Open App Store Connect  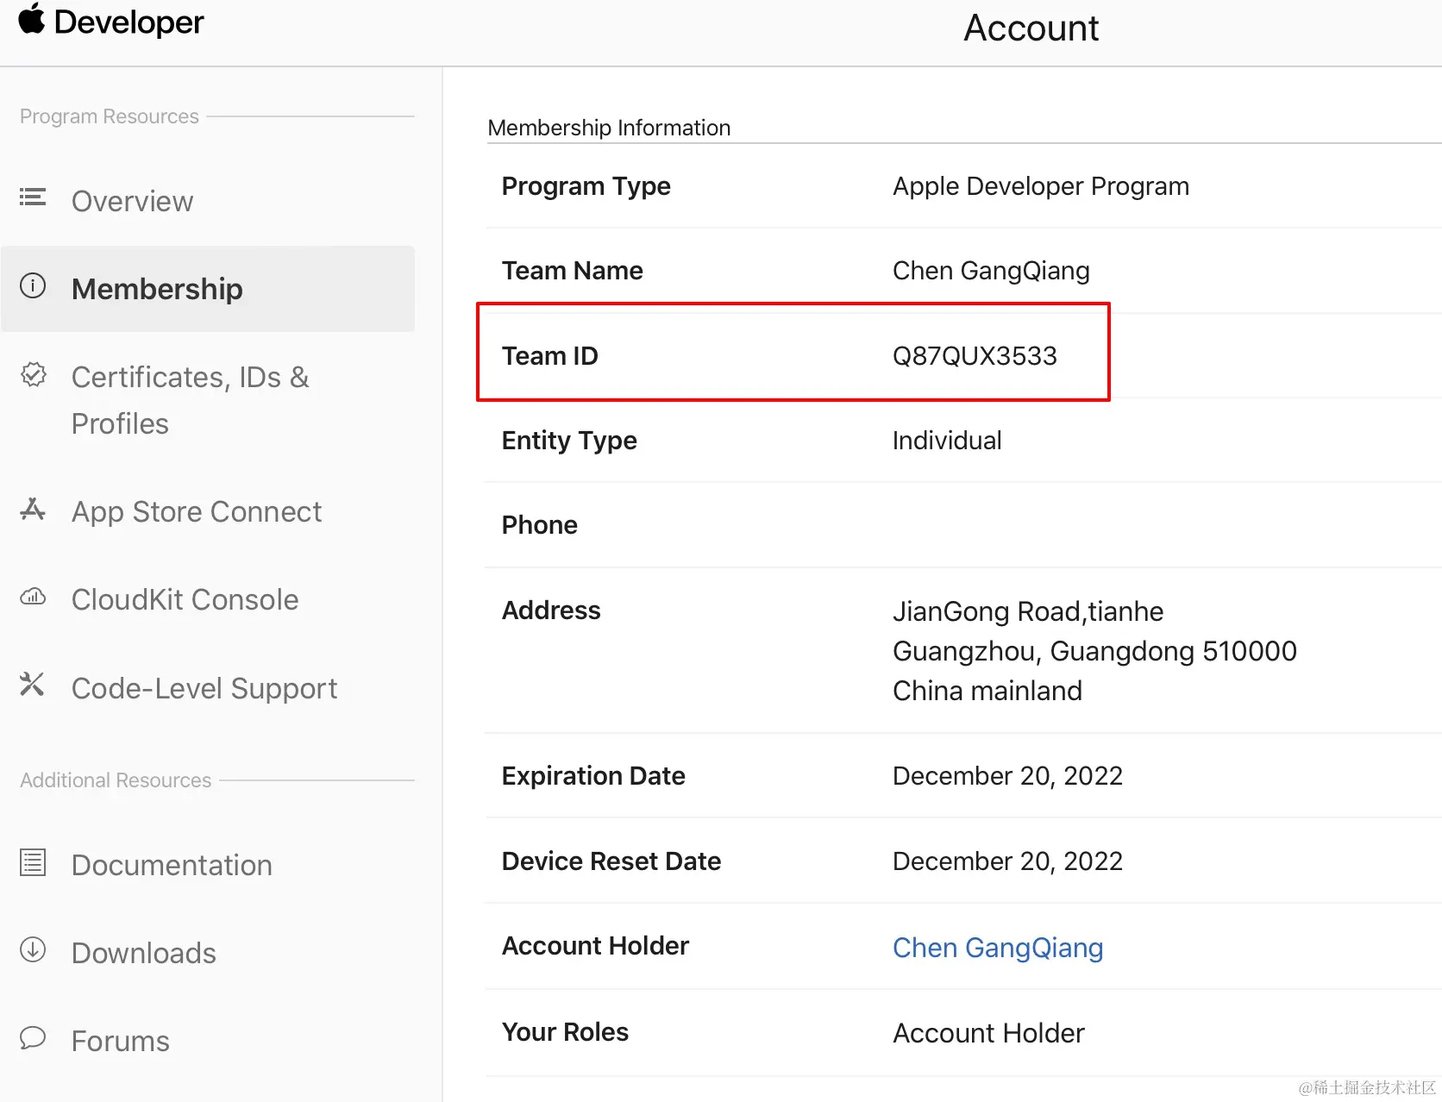197,511
